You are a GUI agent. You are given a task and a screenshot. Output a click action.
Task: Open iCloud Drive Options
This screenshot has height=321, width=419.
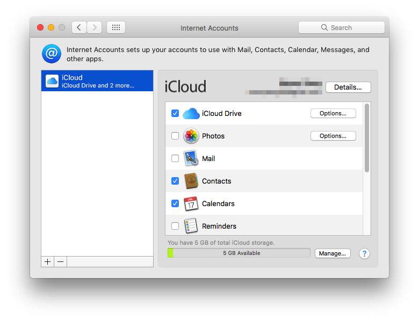(333, 113)
